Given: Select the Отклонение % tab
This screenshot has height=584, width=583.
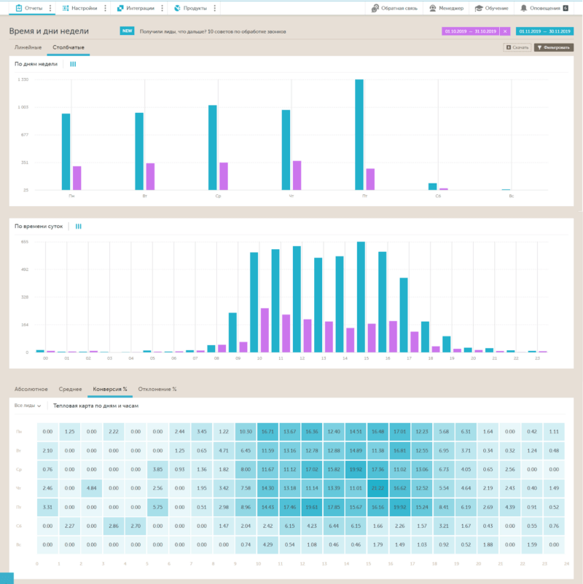Looking at the screenshot, I should (157, 389).
